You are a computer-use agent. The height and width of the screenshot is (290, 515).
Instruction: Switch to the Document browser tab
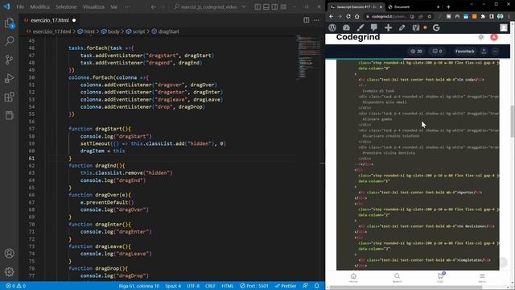click(413, 7)
